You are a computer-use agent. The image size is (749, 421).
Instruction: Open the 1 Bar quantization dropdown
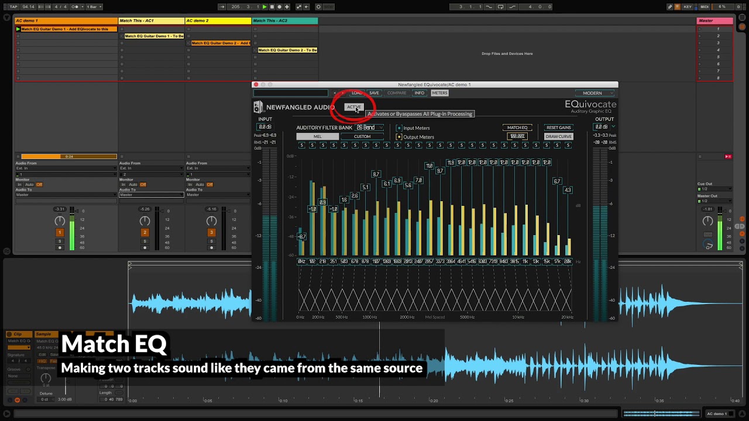tap(93, 7)
